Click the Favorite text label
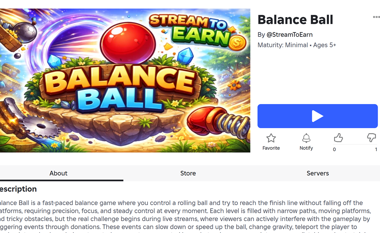 click(x=271, y=148)
